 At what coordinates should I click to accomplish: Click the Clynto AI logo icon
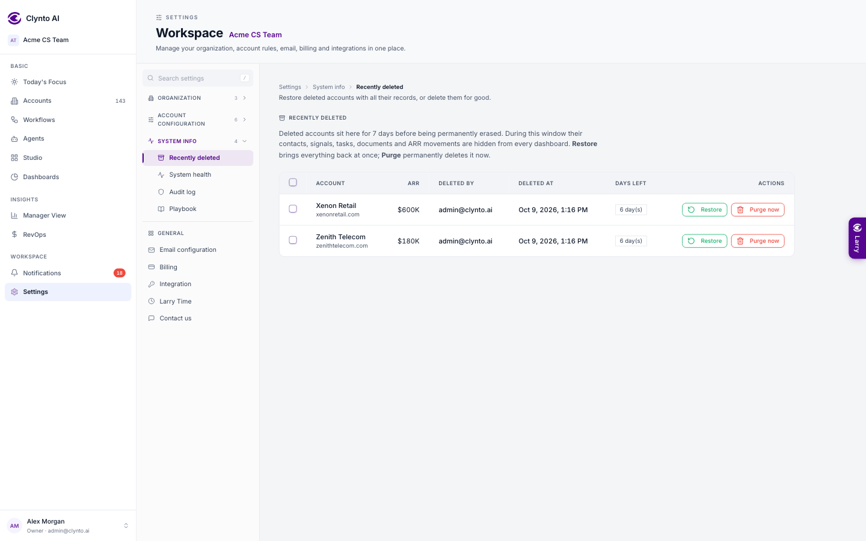(14, 18)
